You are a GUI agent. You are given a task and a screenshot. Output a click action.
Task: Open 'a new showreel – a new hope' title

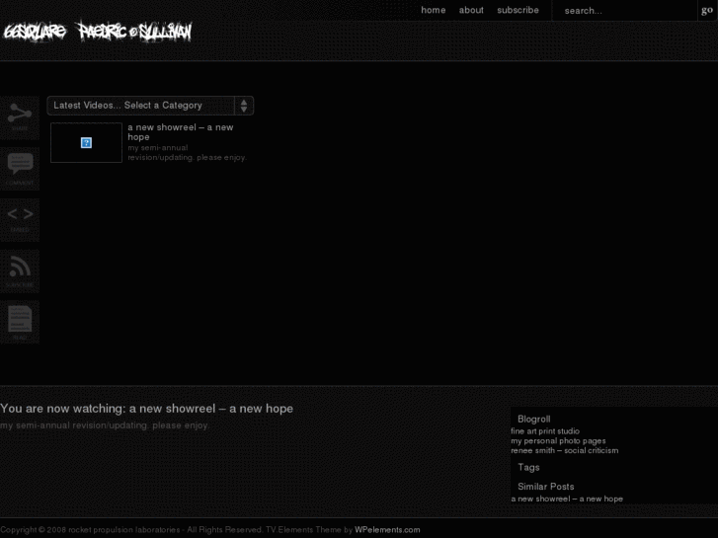181,132
